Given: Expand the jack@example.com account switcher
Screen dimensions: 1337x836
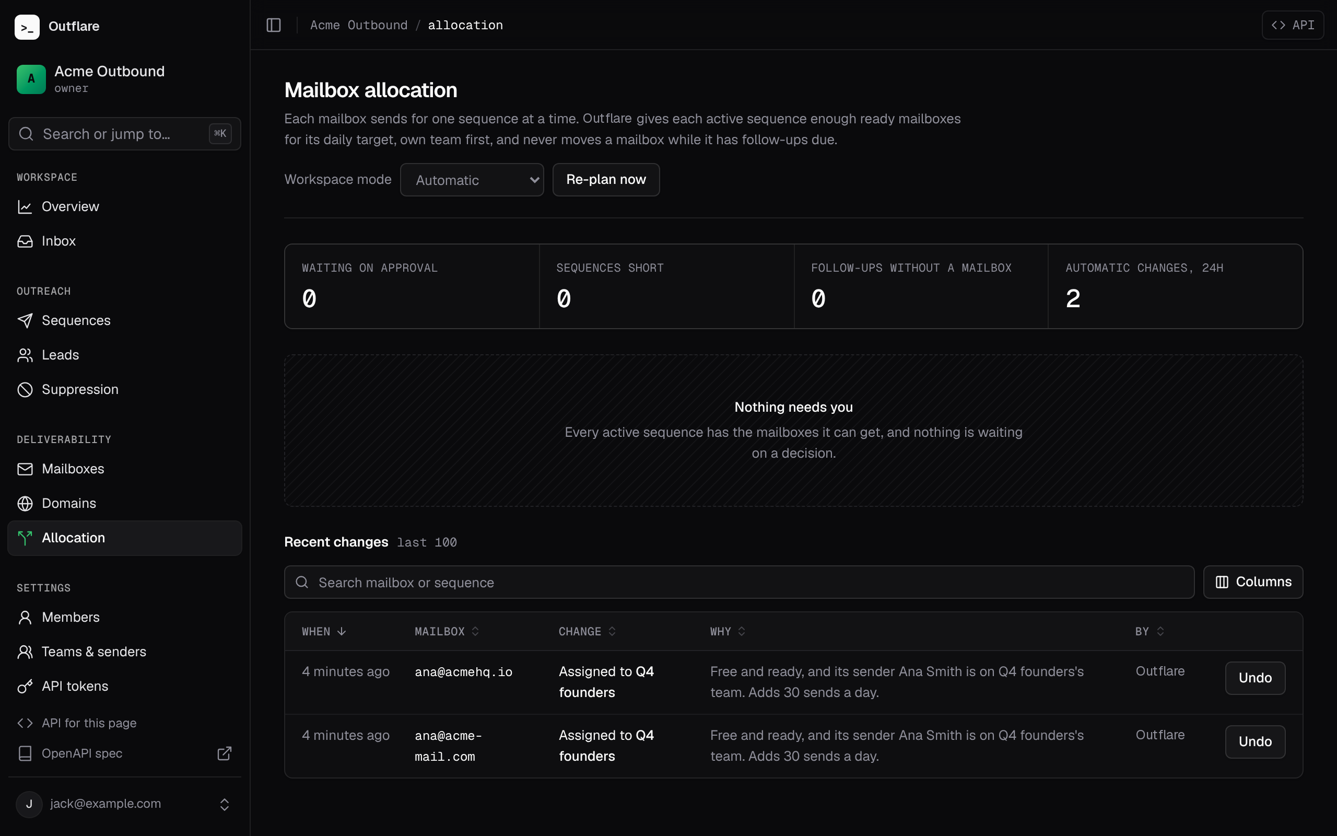Looking at the screenshot, I should click(125, 804).
